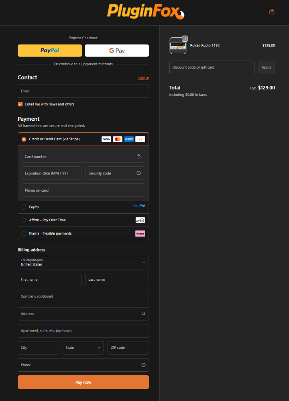The image size is (289, 401).
Task: Click the Affirm logo badge
Action: pos(140,220)
